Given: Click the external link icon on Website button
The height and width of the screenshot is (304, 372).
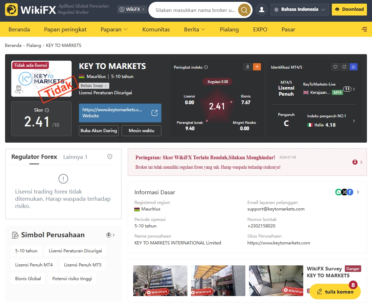Looking at the screenshot, I should pos(155,113).
